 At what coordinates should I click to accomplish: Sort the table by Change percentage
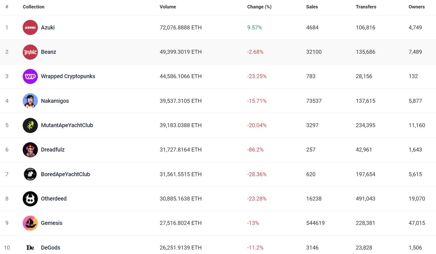[259, 7]
